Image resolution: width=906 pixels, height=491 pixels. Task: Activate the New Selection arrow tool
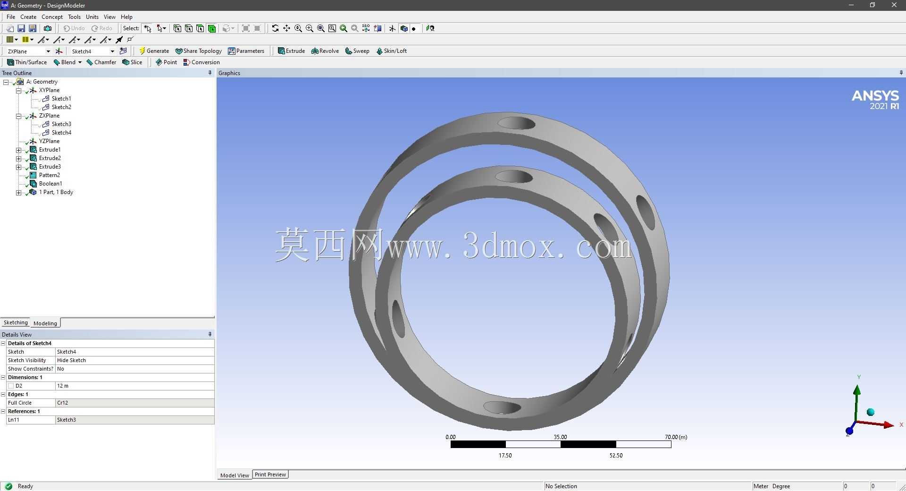tap(148, 28)
